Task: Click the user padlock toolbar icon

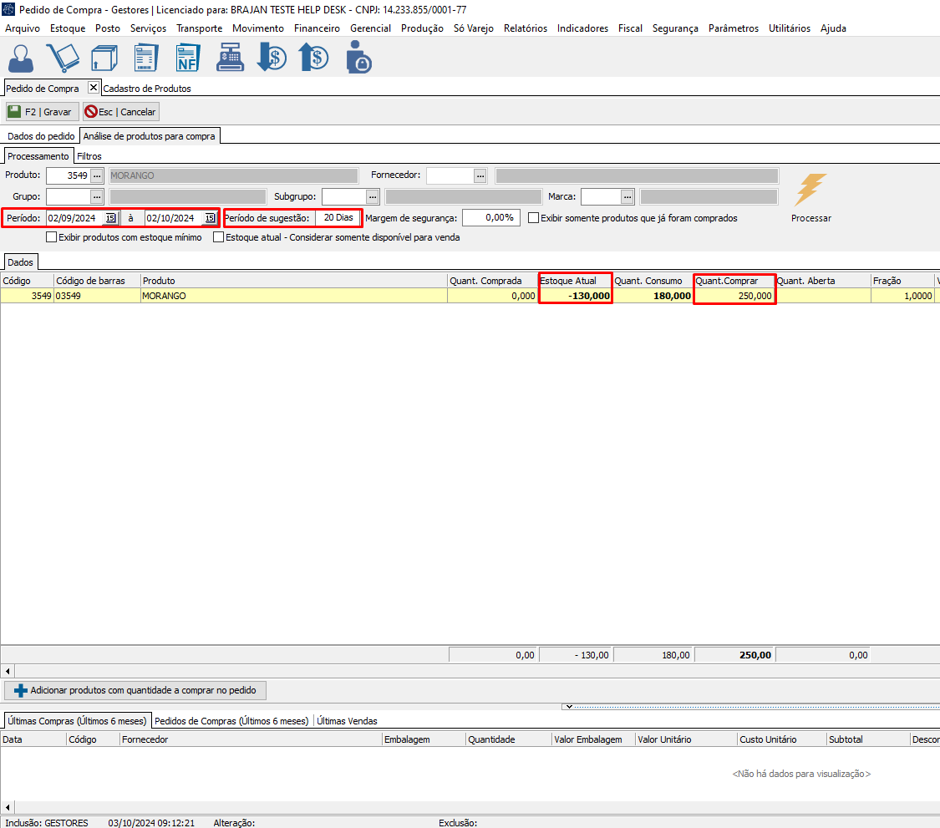Action: [x=358, y=58]
